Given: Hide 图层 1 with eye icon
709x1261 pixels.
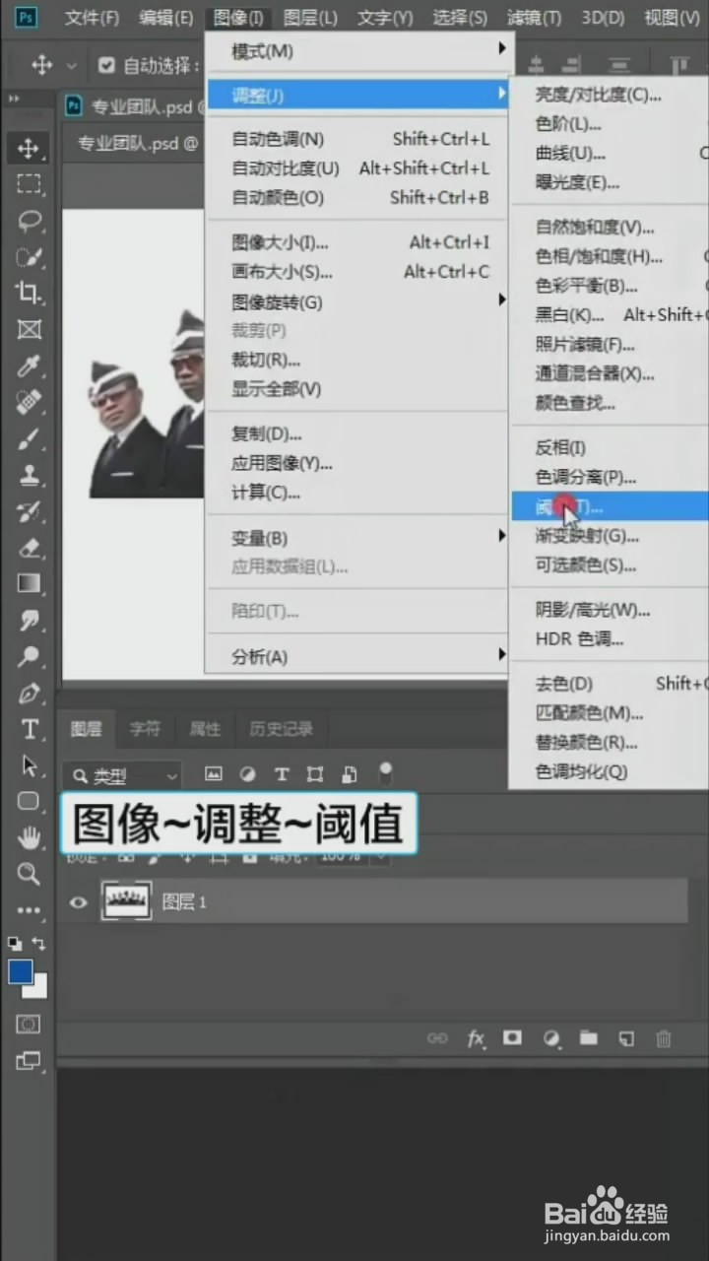Looking at the screenshot, I should point(78,902).
